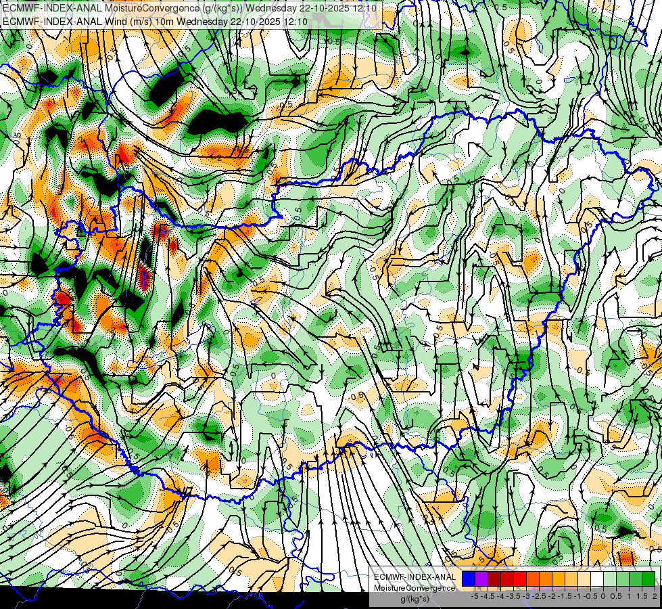Click the Wind (m/s) 10m title line
The height and width of the screenshot is (609, 662).
pyautogui.click(x=155, y=21)
